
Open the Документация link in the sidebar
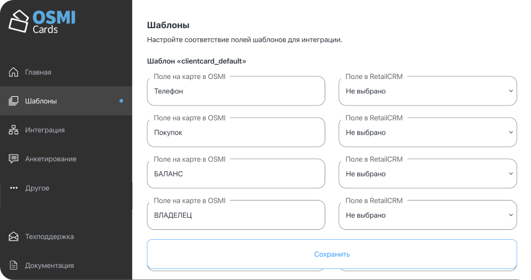[x=49, y=266]
